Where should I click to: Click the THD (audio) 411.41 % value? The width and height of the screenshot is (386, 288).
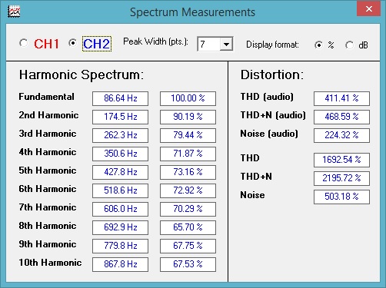point(341,98)
